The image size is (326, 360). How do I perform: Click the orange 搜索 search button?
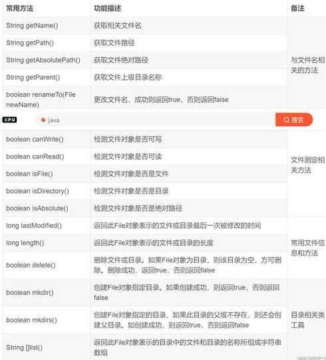pyautogui.click(x=294, y=120)
